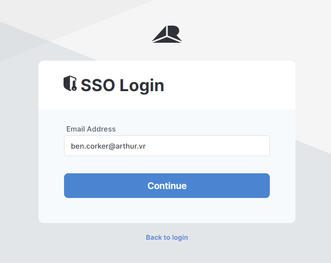Open the Back to login link
The height and width of the screenshot is (263, 331).
167,237
